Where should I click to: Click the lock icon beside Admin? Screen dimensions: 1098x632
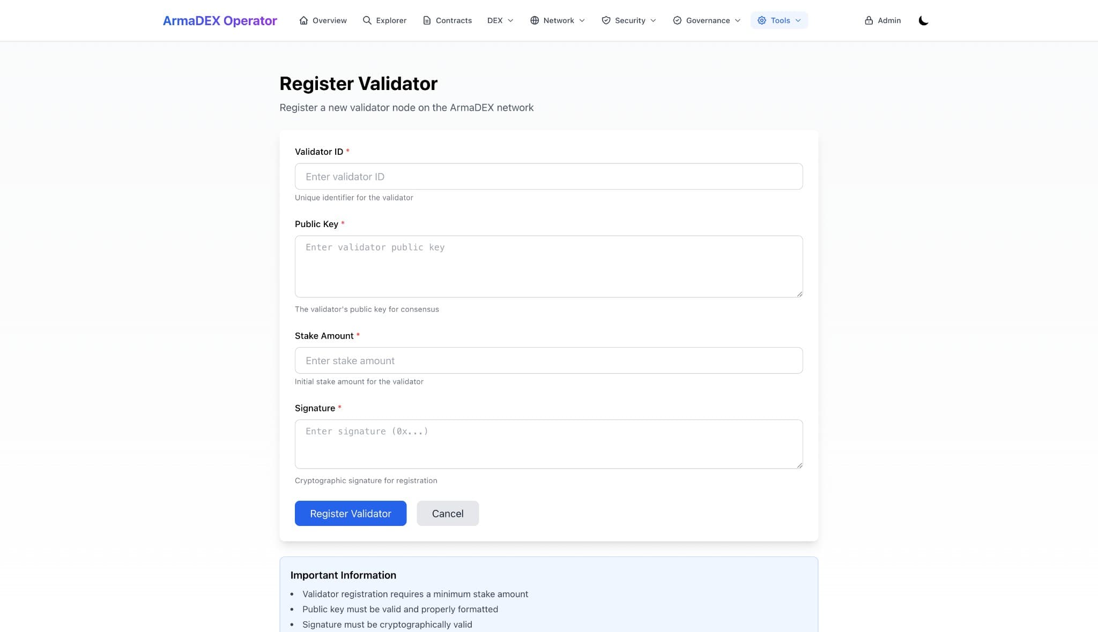(868, 20)
